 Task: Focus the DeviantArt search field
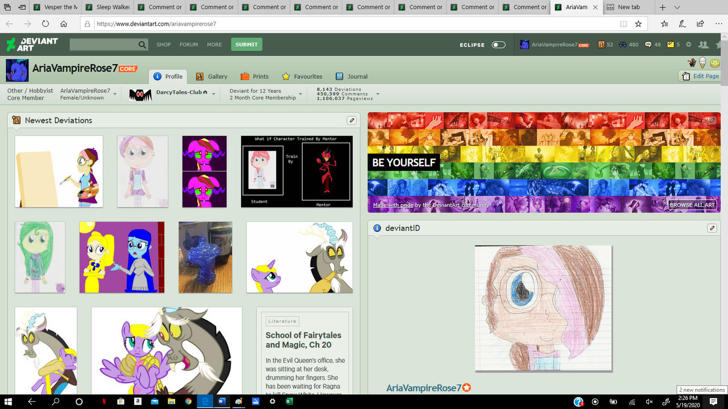tap(103, 44)
